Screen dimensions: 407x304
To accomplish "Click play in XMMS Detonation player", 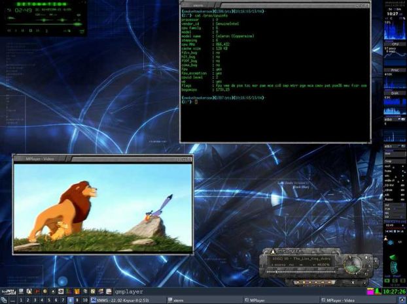I will point(16,31).
